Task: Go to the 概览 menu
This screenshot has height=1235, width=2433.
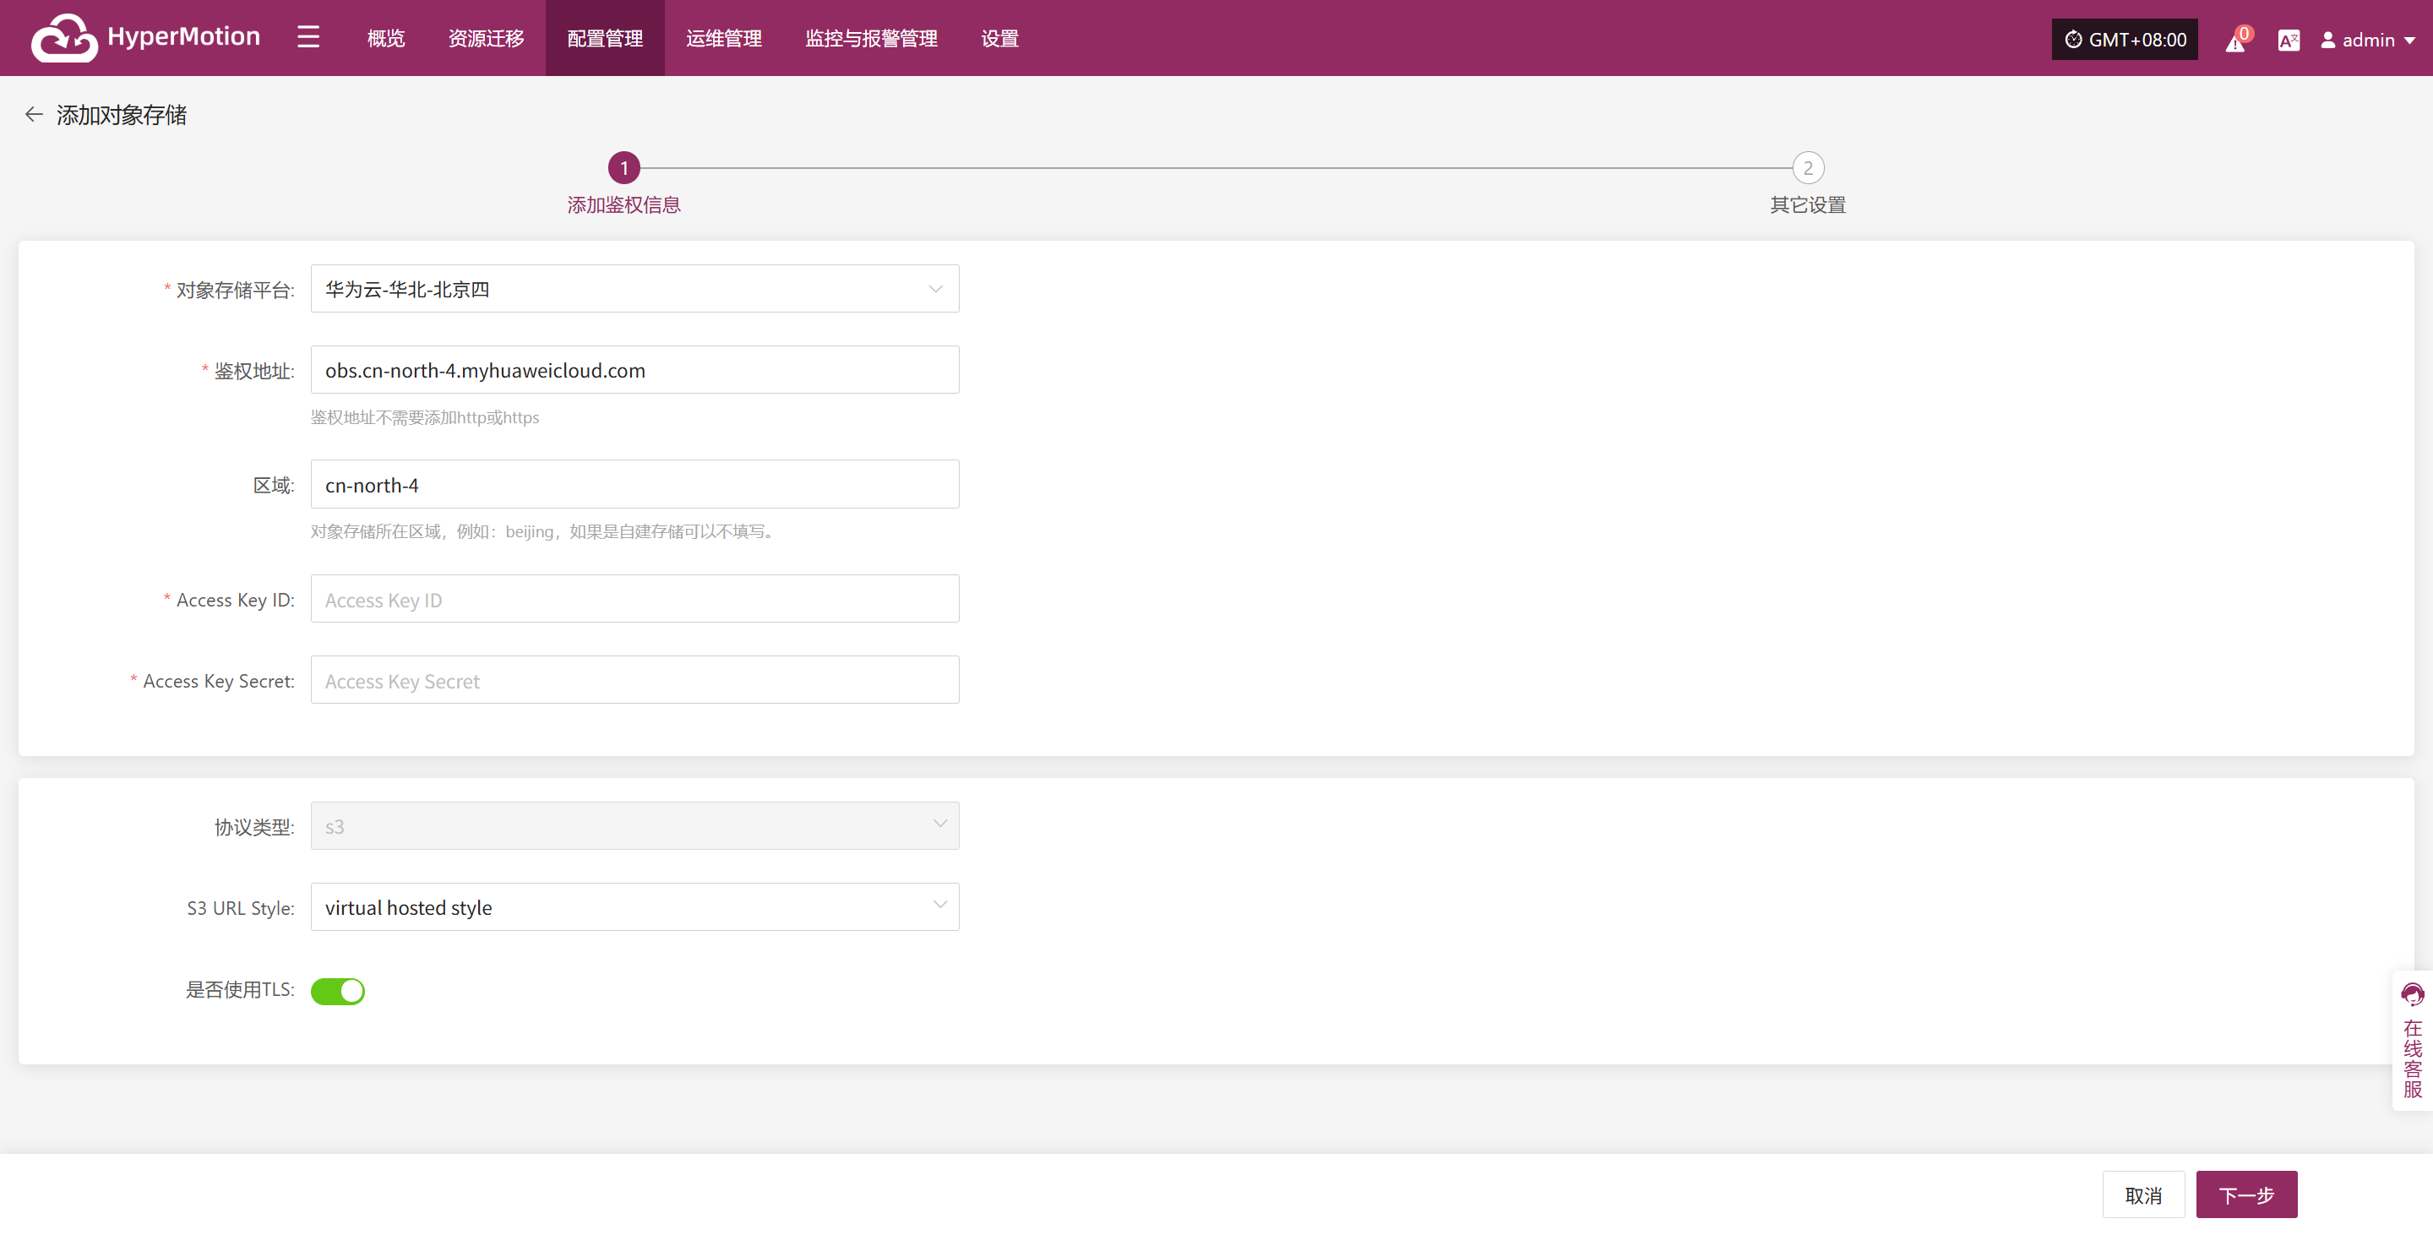Action: pos(385,39)
